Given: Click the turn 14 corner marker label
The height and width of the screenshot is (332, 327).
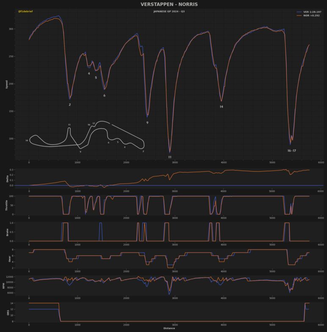Looking at the screenshot, I should tap(221, 107).
